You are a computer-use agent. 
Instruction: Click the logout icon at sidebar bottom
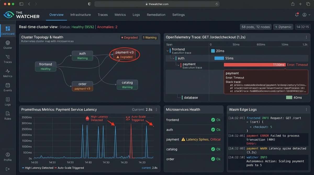click(x=8, y=169)
